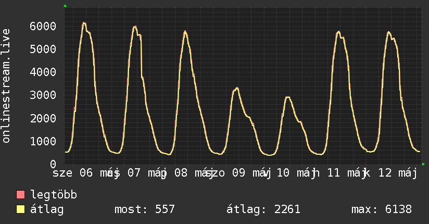
Task: Click the 4000 y-axis label
Action: click(x=43, y=72)
